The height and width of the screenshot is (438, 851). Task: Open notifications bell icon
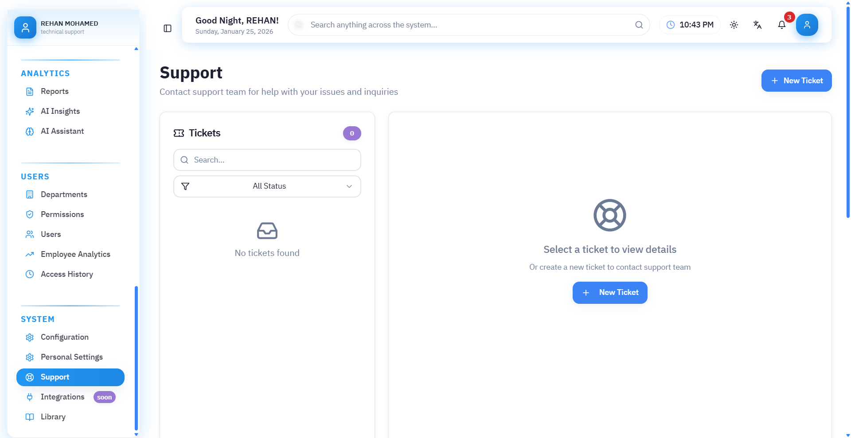tap(782, 25)
